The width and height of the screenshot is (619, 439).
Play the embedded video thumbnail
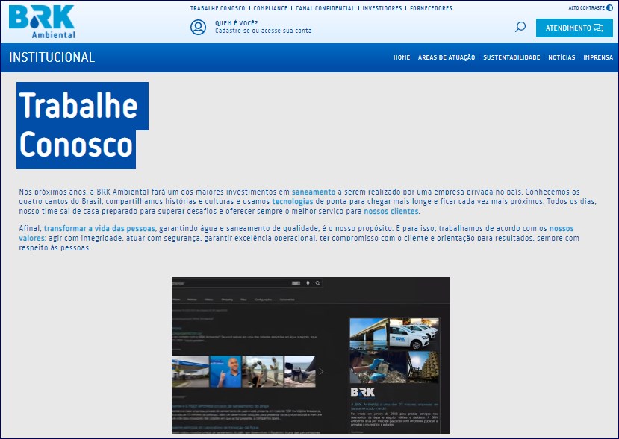[311, 355]
